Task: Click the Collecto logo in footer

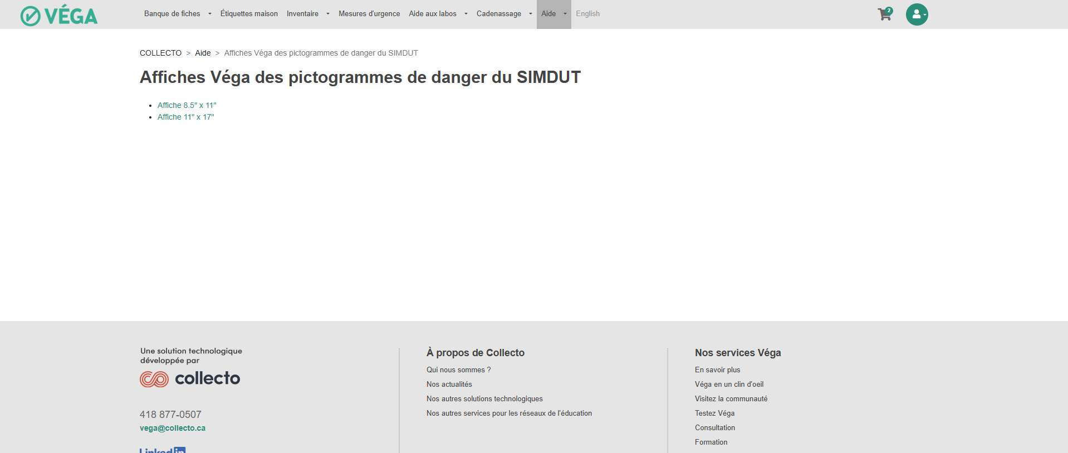Action: [x=190, y=379]
